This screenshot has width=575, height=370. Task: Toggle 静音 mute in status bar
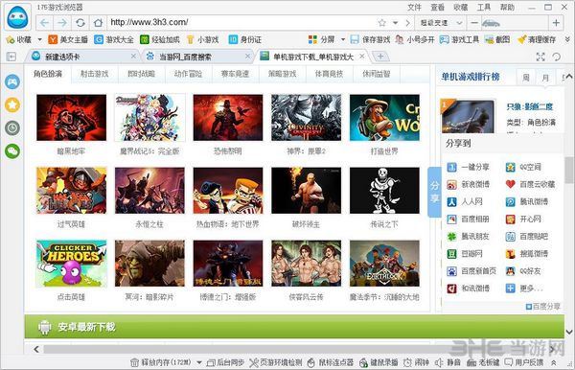(x=448, y=362)
